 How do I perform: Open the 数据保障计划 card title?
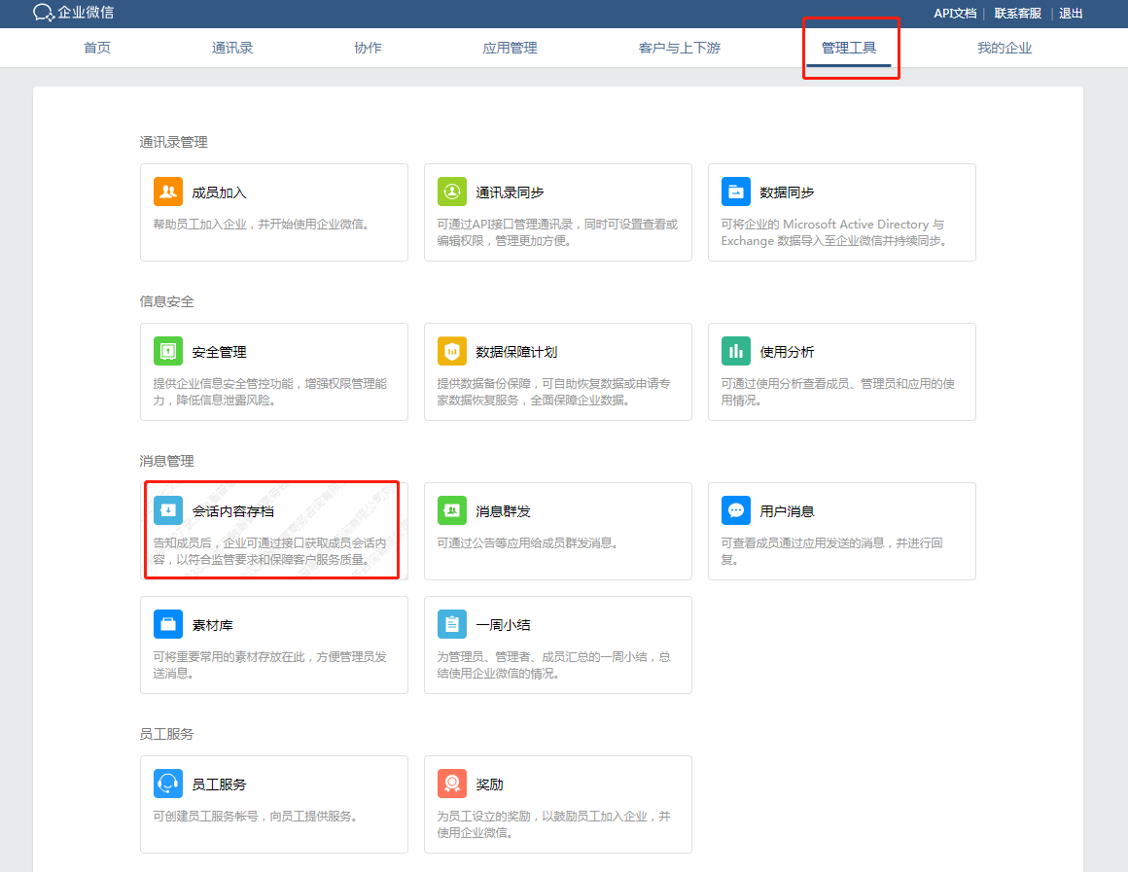(516, 353)
